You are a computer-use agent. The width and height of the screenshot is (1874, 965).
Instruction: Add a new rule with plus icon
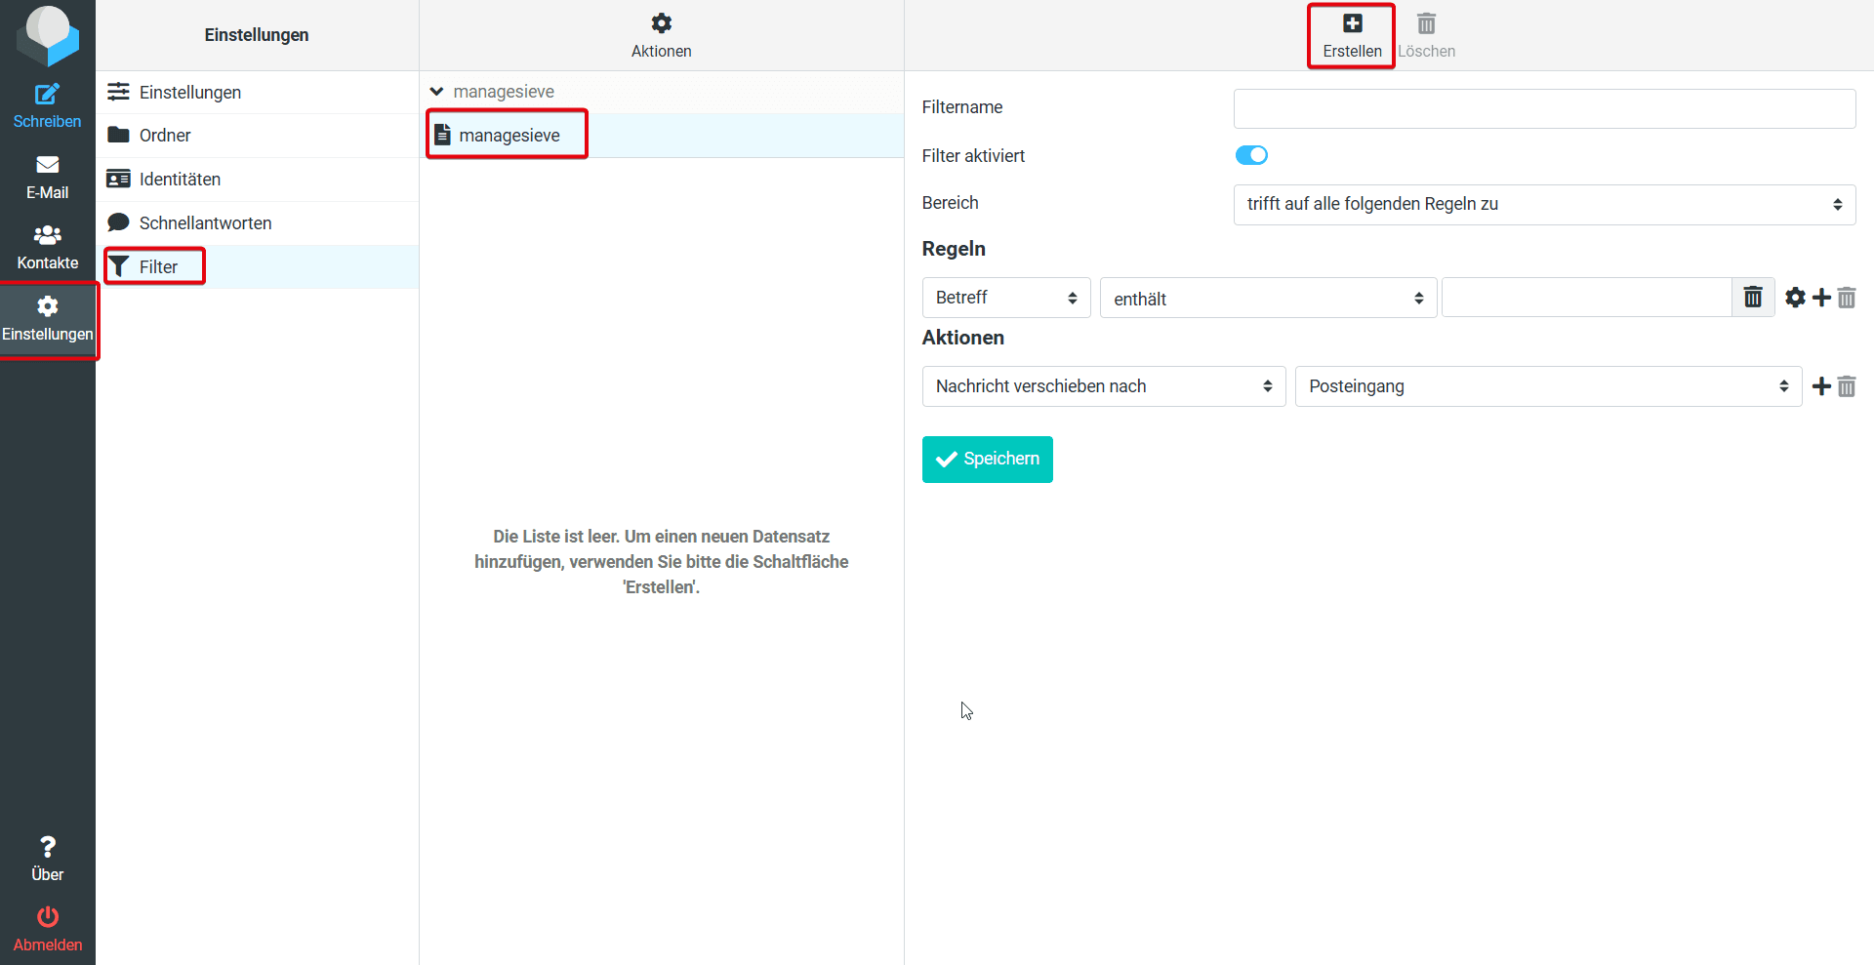tap(1821, 298)
